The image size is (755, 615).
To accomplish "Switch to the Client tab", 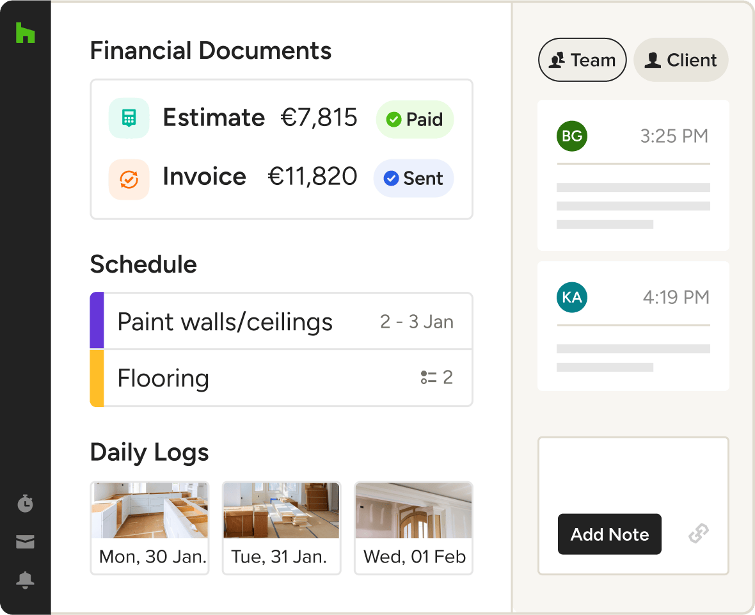I will point(681,60).
